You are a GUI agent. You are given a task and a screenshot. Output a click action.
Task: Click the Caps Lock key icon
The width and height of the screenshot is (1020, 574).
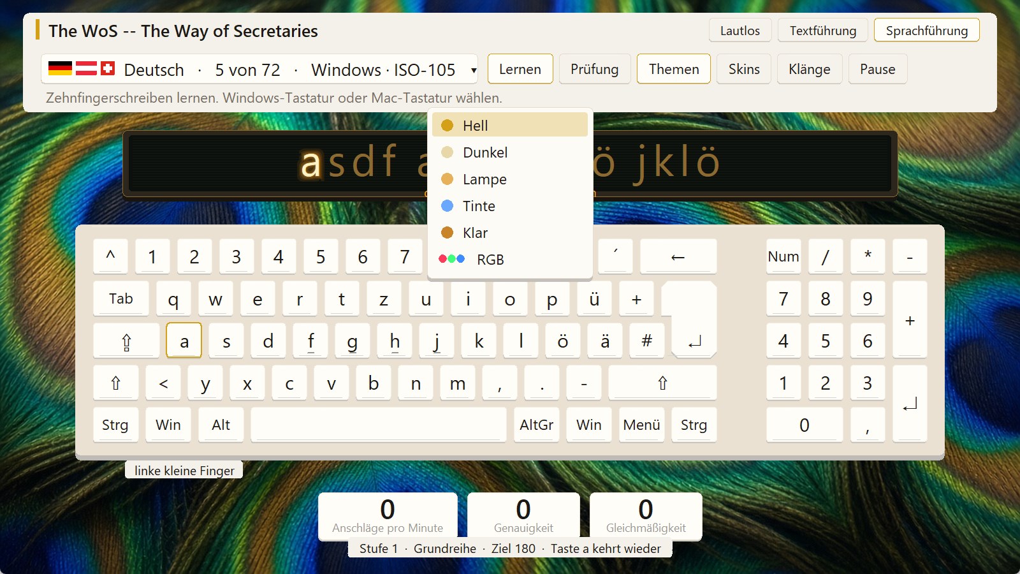126,341
